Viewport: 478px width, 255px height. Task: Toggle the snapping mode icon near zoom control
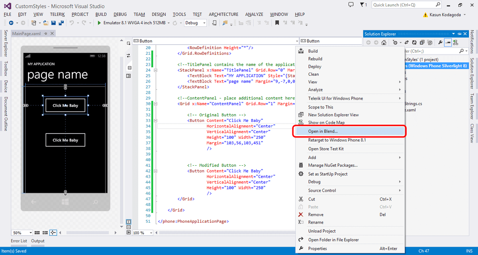point(53,232)
